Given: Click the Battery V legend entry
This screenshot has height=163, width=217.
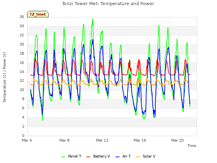Looking at the screenshot, I should click(98, 156).
